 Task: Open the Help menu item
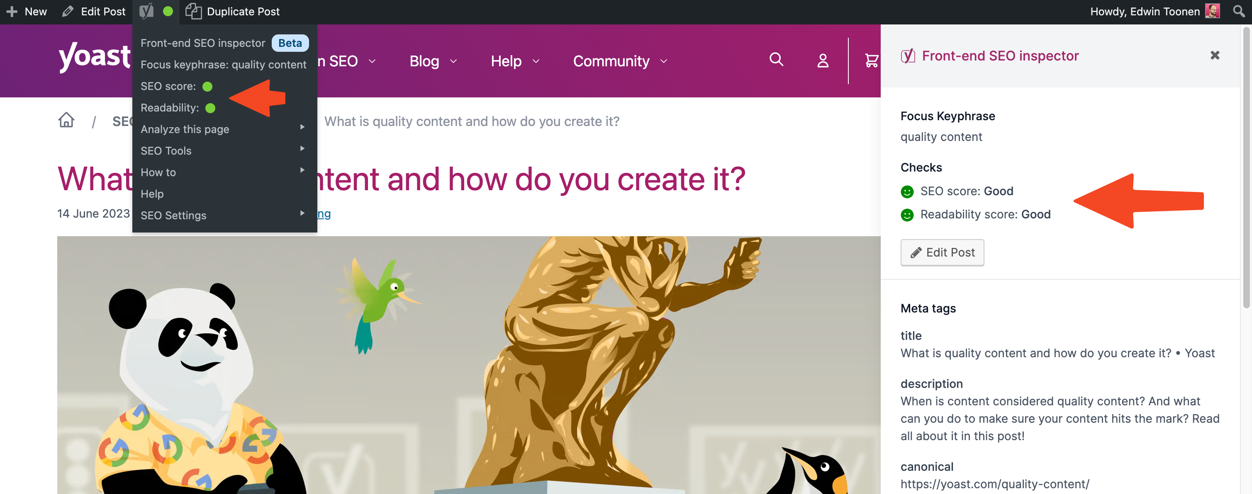pyautogui.click(x=152, y=192)
